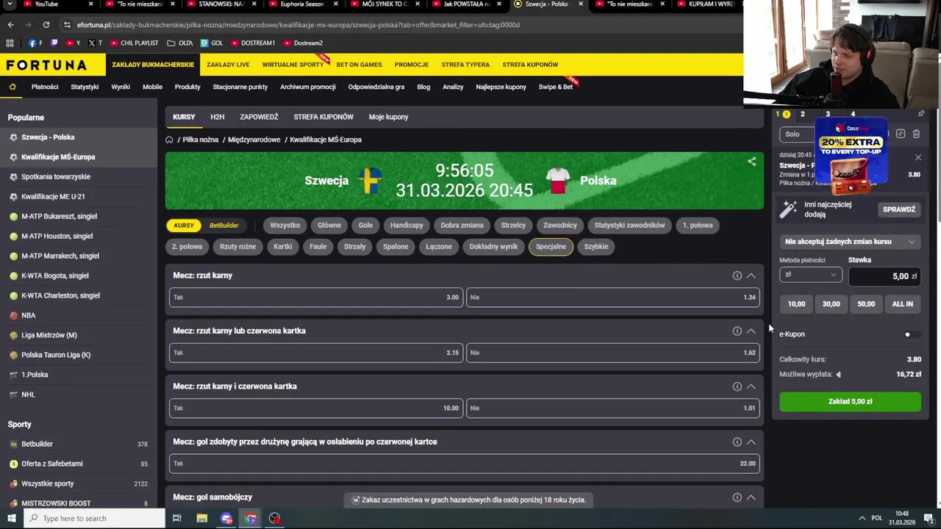Filter markets by Specjalne
941x529 pixels.
point(551,247)
